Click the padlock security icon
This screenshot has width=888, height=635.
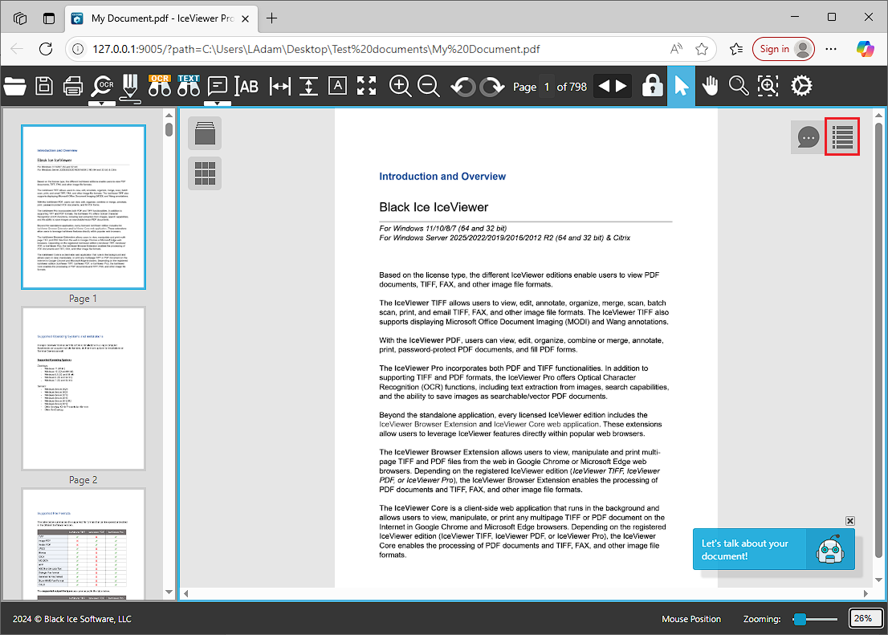653,86
